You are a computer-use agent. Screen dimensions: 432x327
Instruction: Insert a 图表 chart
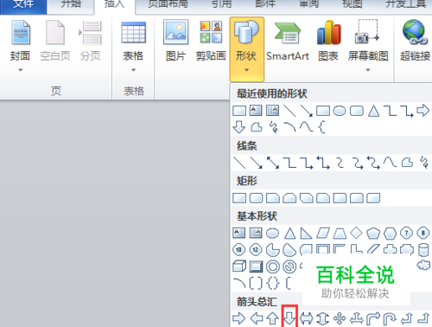click(328, 42)
